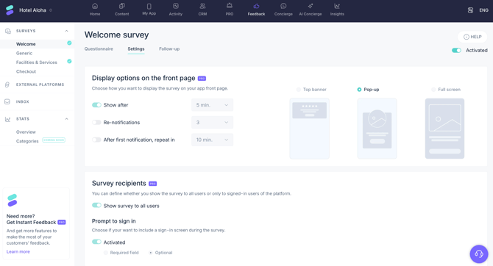
Task: Click the PRO badge beside Display options heading
Action: 202,79
